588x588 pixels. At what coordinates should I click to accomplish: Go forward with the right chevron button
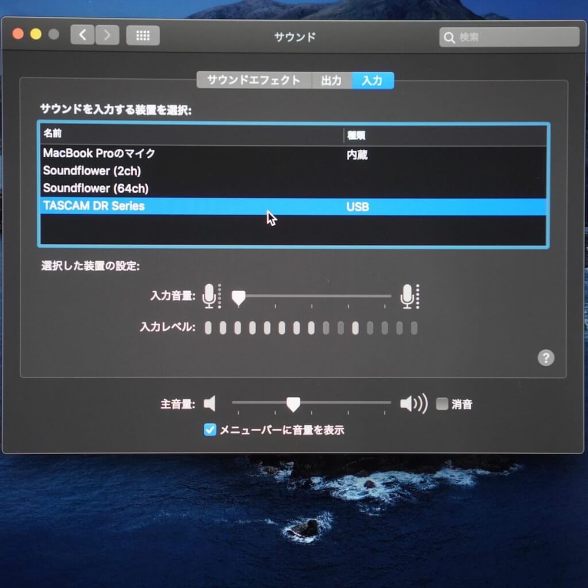point(107,35)
